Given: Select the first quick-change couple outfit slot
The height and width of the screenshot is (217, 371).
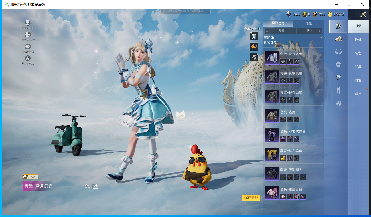Looking at the screenshot, I should point(254,35).
